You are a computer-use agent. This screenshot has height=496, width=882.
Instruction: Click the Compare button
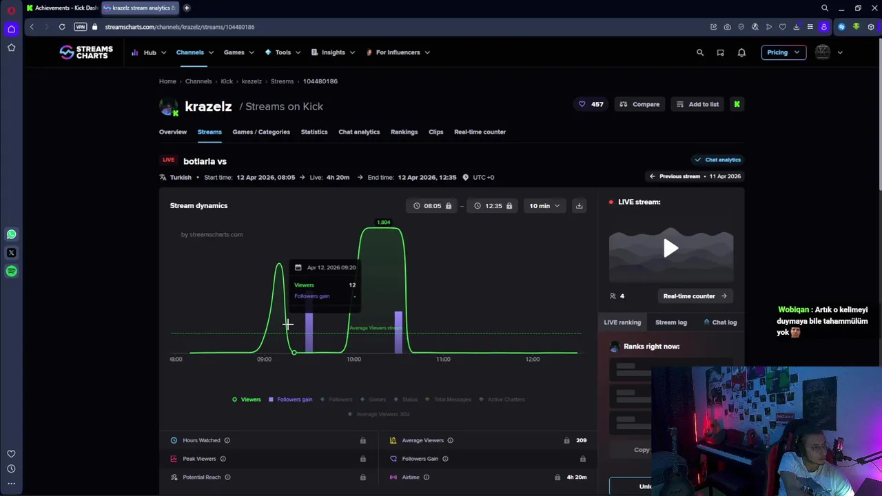[639, 104]
